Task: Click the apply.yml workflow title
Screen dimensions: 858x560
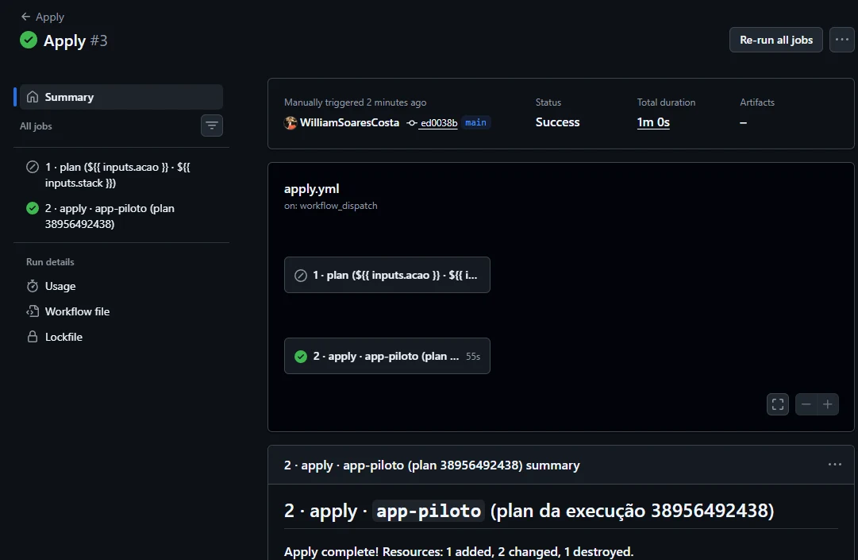Action: [311, 189]
